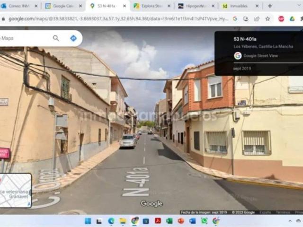Share this page using the share icon

tap(257, 19)
